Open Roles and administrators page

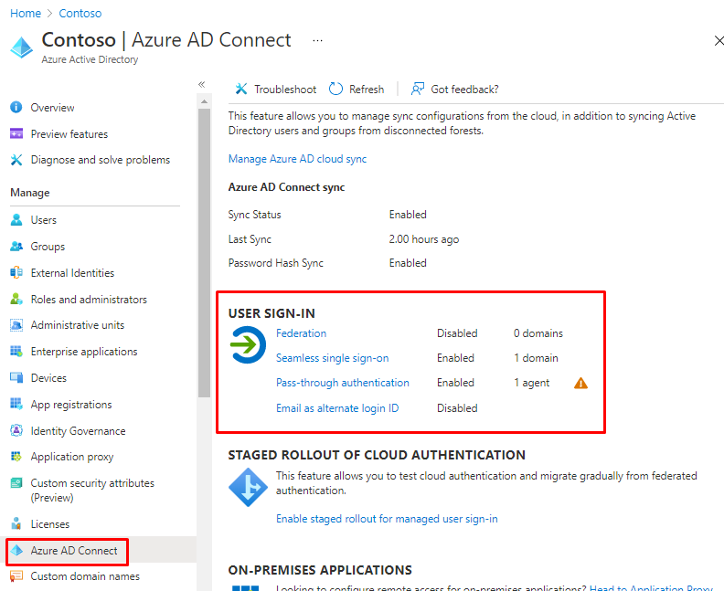tap(88, 300)
